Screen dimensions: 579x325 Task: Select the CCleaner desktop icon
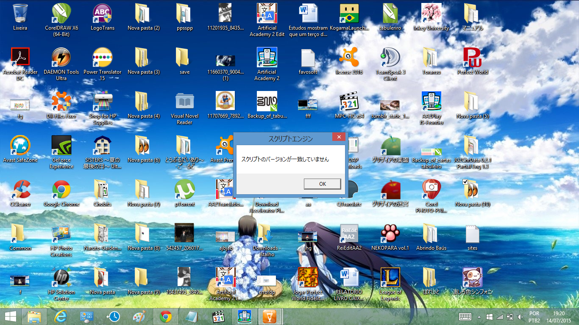(x=20, y=193)
